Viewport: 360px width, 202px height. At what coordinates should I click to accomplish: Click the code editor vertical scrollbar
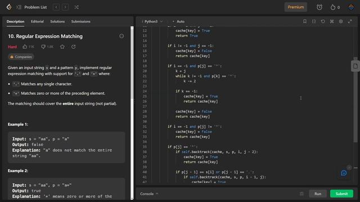(x=355, y=100)
